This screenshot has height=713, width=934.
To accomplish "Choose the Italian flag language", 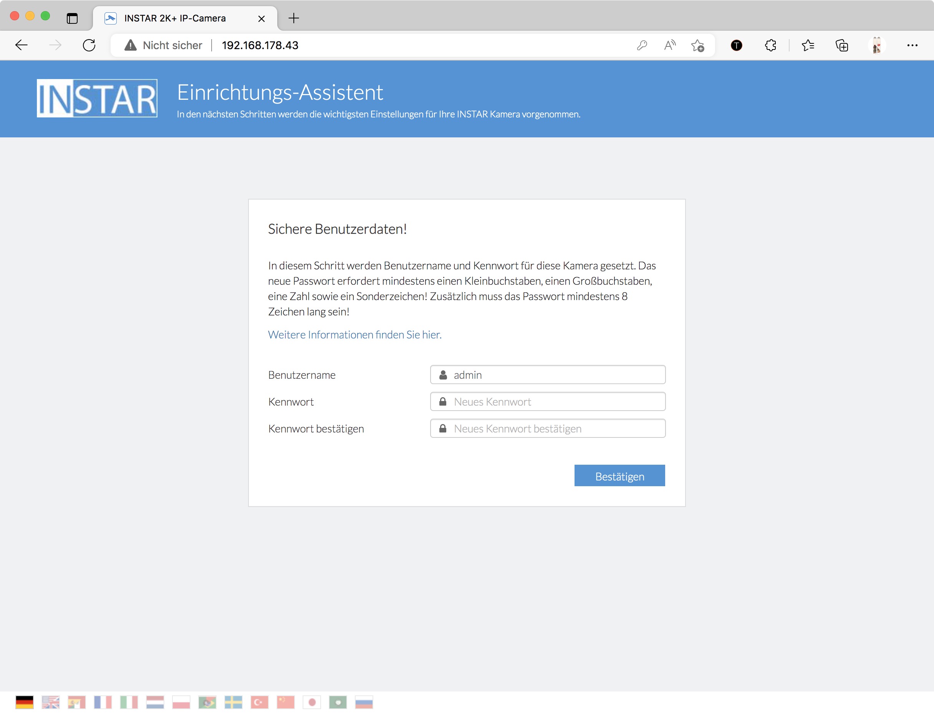I will coord(129,702).
